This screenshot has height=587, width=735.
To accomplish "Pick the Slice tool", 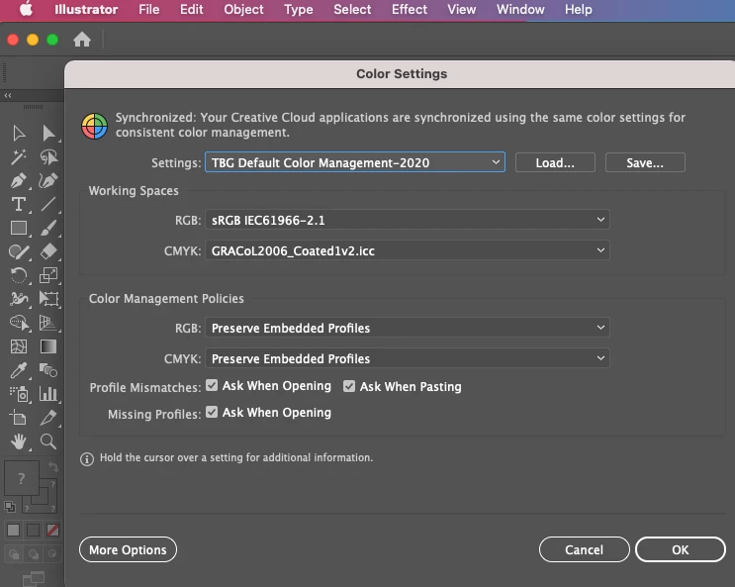I will click(x=48, y=418).
